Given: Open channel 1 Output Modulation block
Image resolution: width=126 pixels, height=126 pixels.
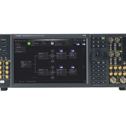Looking at the screenshot, I should click(61, 56).
